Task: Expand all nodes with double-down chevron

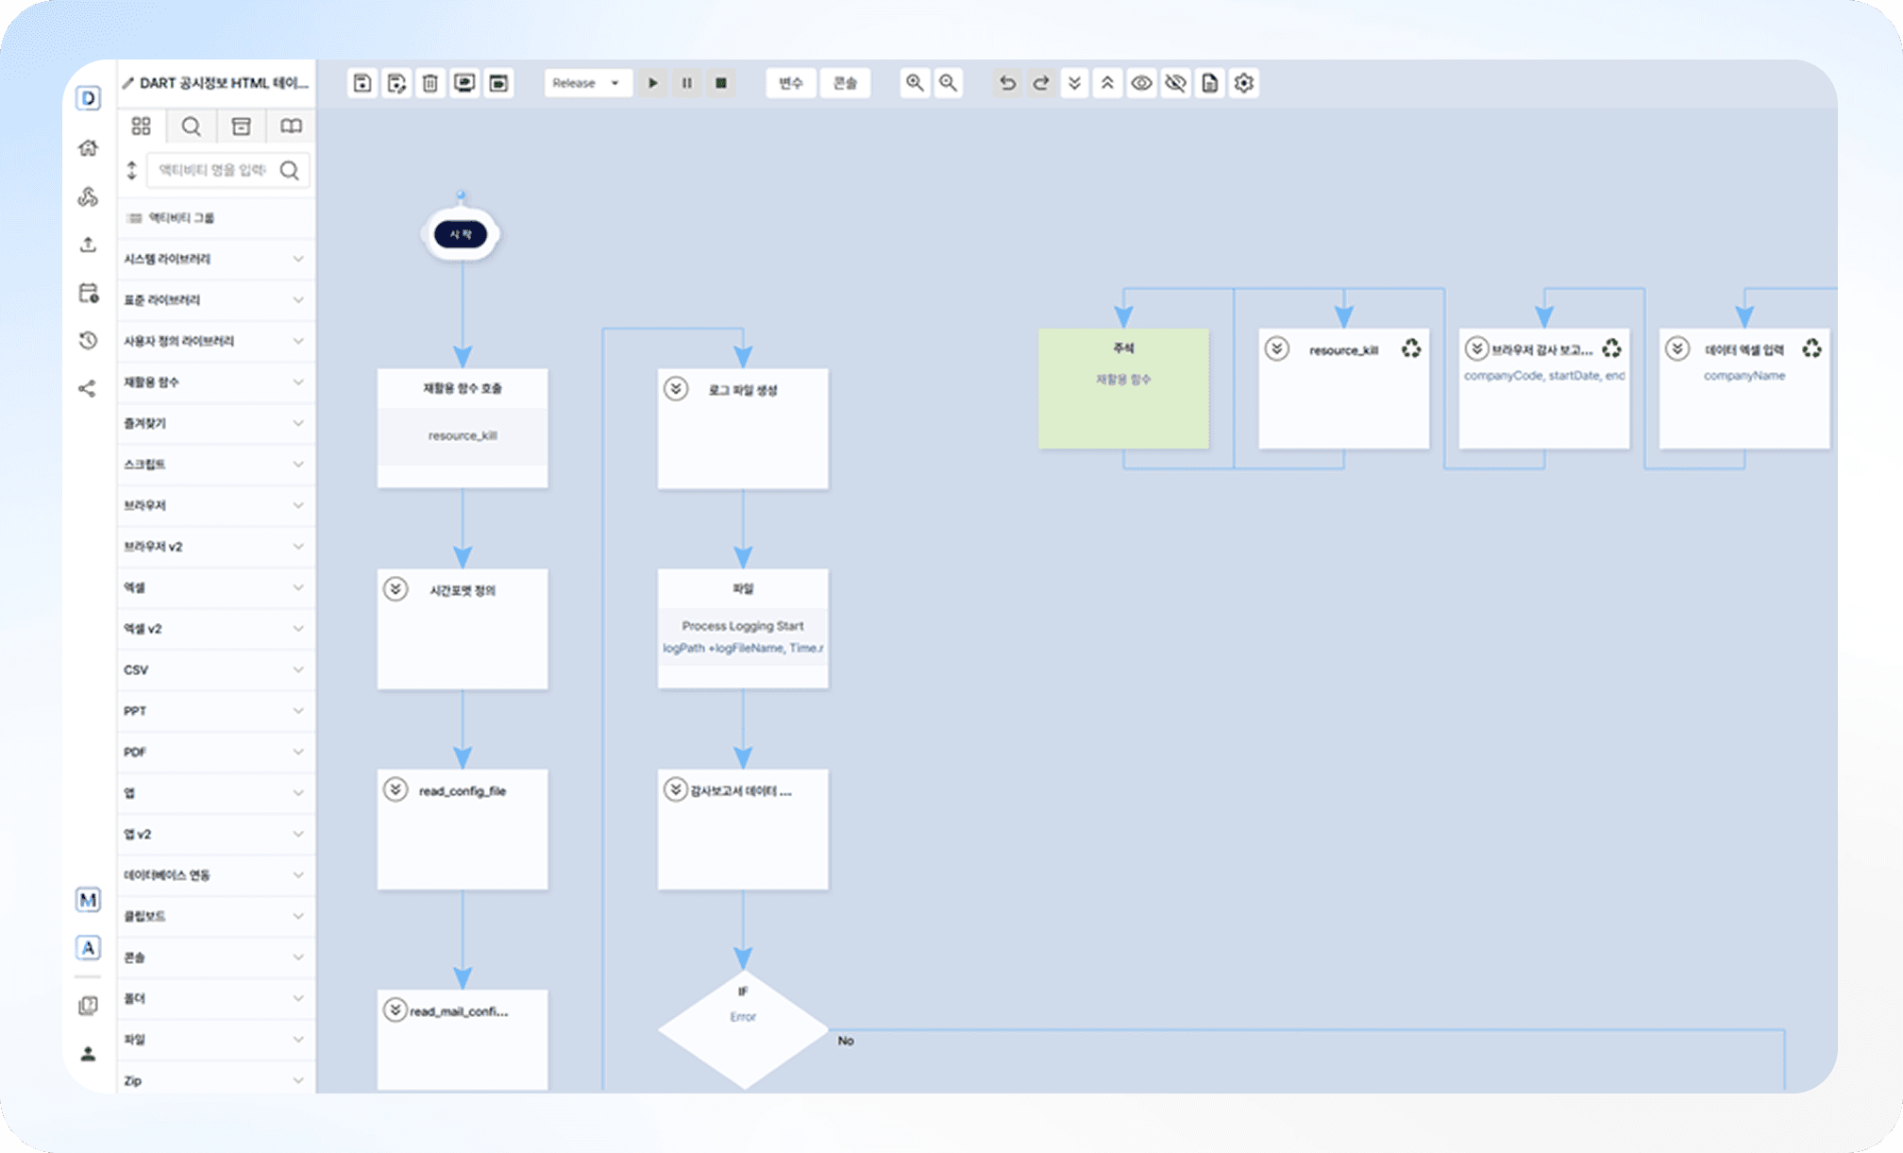Action: [1074, 83]
